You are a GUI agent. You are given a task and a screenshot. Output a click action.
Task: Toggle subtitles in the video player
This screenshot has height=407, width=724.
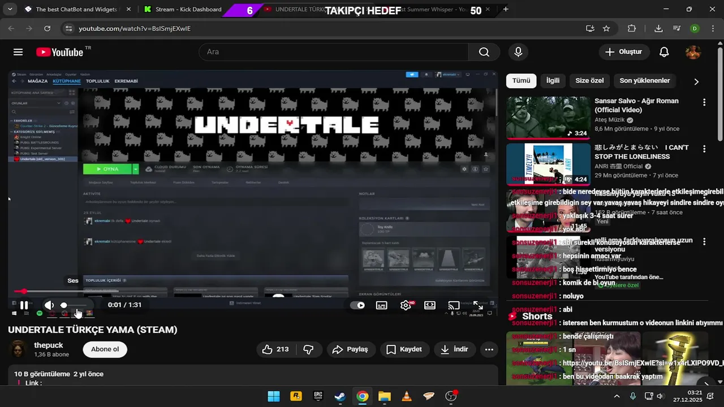click(x=382, y=305)
